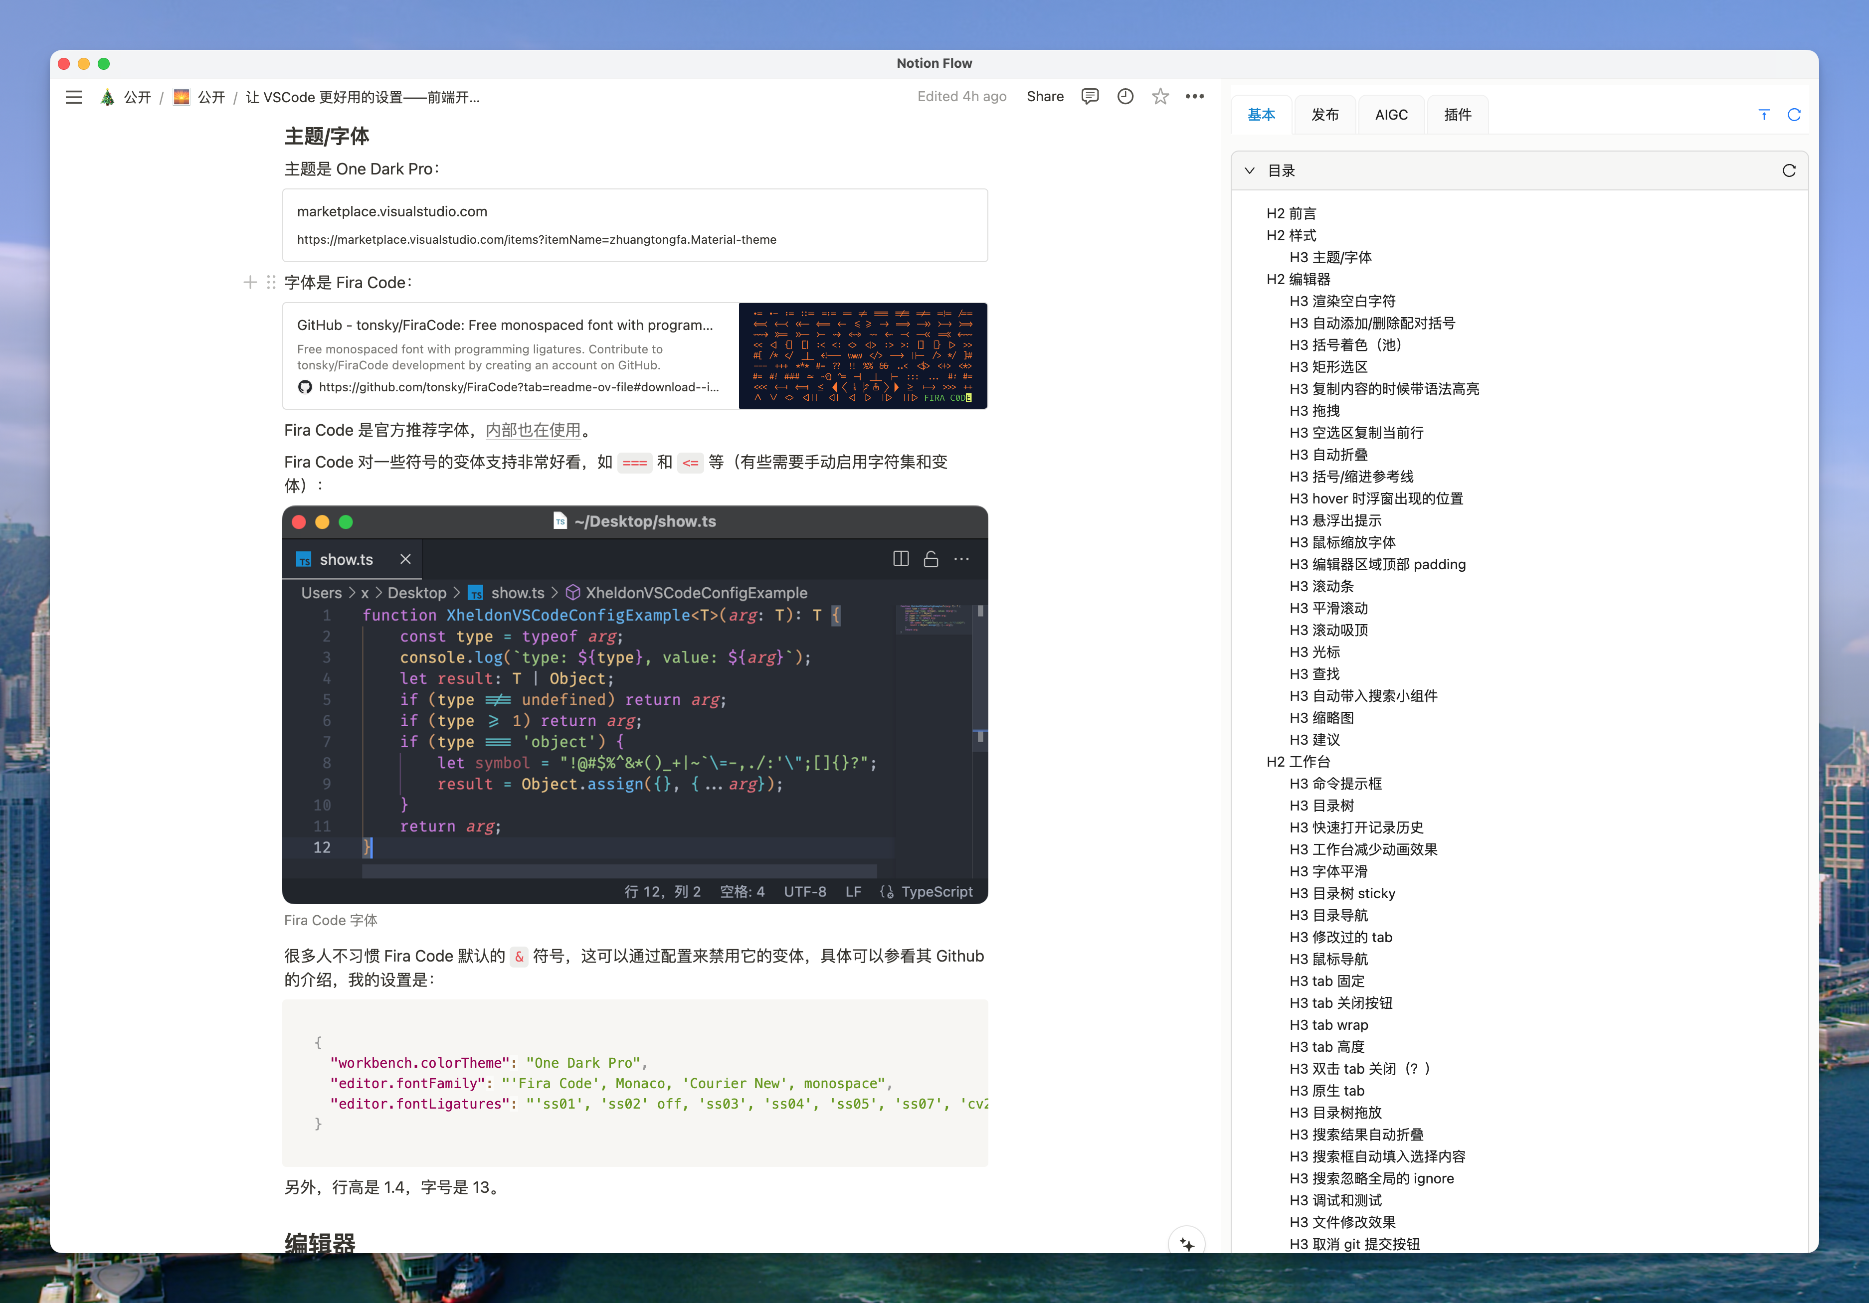Jump to H3 搜索结果自动折叠
The image size is (1869, 1303).
[1356, 1136]
